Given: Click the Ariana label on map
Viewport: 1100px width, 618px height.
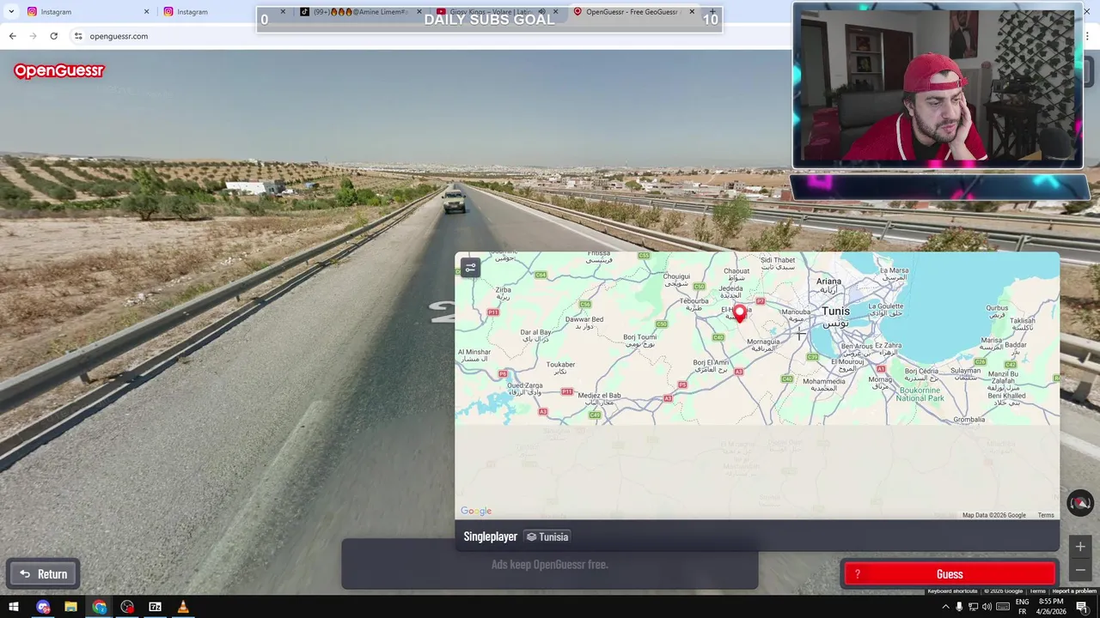Looking at the screenshot, I should pos(828,281).
